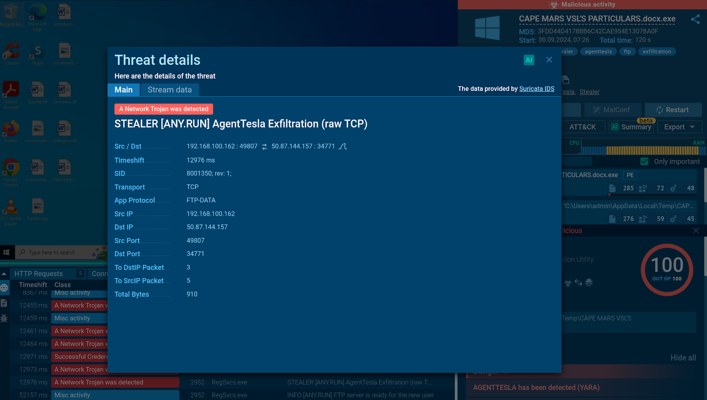The image size is (707, 400).
Task: Click the ftp tag
Action: (x=627, y=52)
